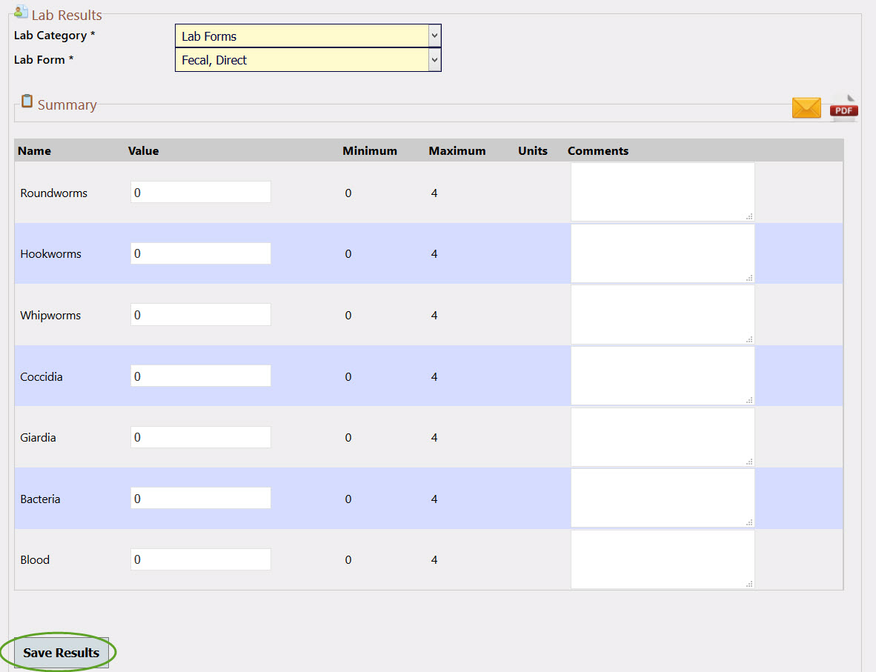The image size is (876, 672).
Task: Click the Whipworms maximum value 4
Action: [x=434, y=316]
